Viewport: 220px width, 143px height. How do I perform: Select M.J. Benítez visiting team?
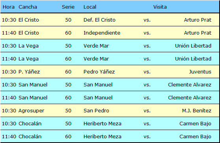[x=197, y=110]
